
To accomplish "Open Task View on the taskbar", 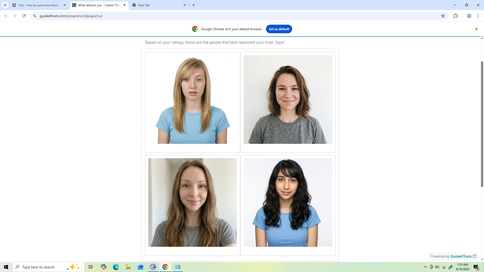I will (91, 267).
